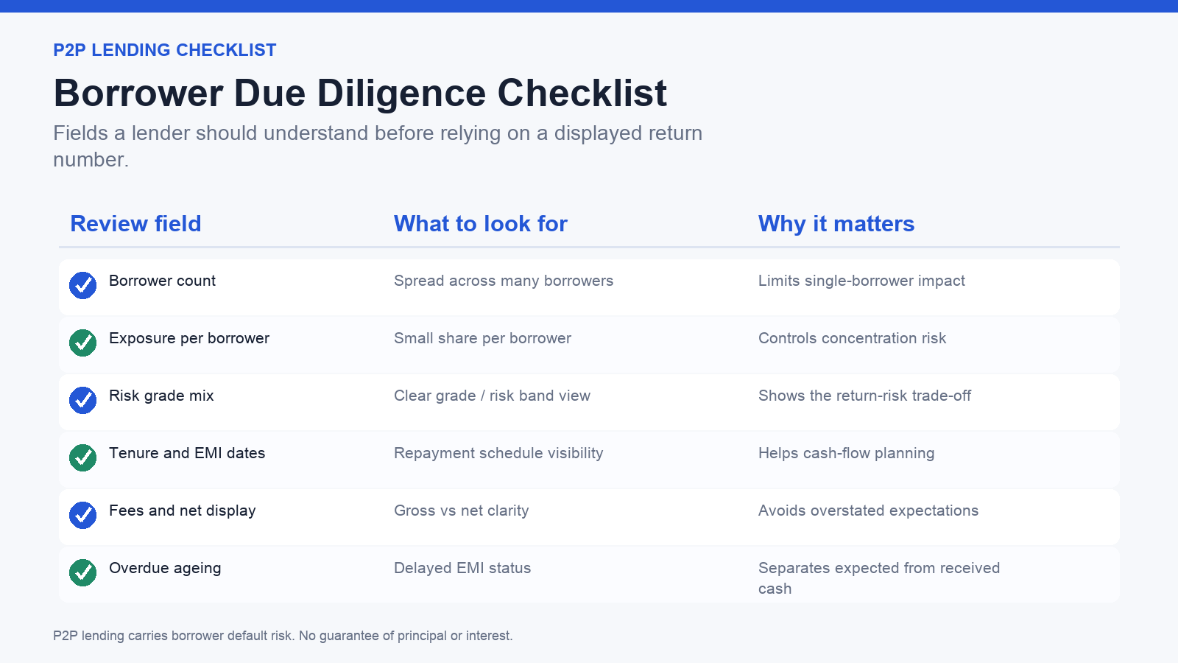Image resolution: width=1178 pixels, height=663 pixels.
Task: Click the P2P LENDING CHECKLIST label
Action: (x=165, y=50)
